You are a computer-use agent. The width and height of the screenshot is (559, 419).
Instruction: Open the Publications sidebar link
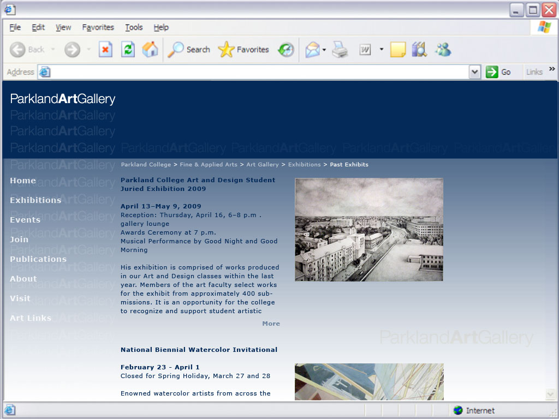38,259
